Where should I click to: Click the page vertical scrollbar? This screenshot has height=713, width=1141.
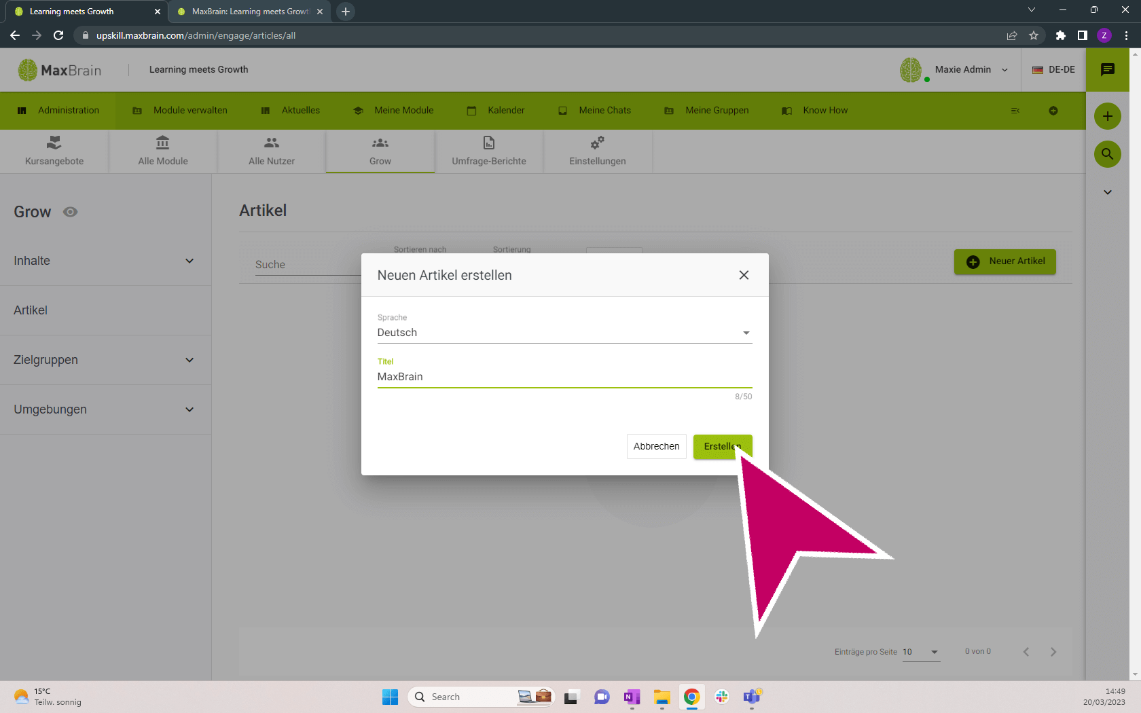(1135, 364)
